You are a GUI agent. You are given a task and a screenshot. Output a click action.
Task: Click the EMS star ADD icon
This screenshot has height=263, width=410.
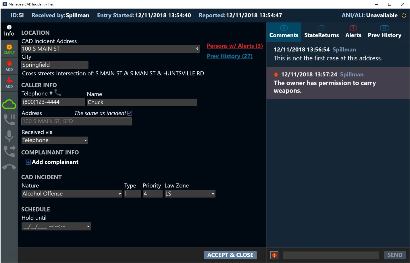(x=9, y=83)
